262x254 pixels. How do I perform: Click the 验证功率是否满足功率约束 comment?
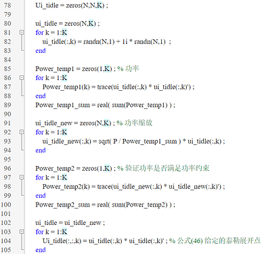click(164, 168)
